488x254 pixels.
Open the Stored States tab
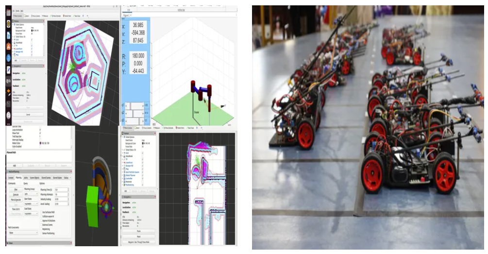point(57,178)
